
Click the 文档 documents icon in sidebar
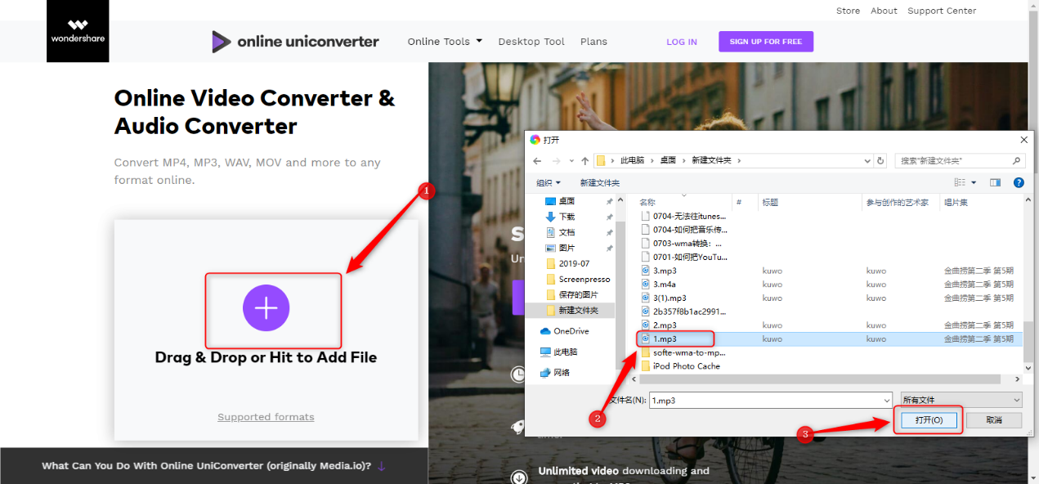pyautogui.click(x=550, y=232)
